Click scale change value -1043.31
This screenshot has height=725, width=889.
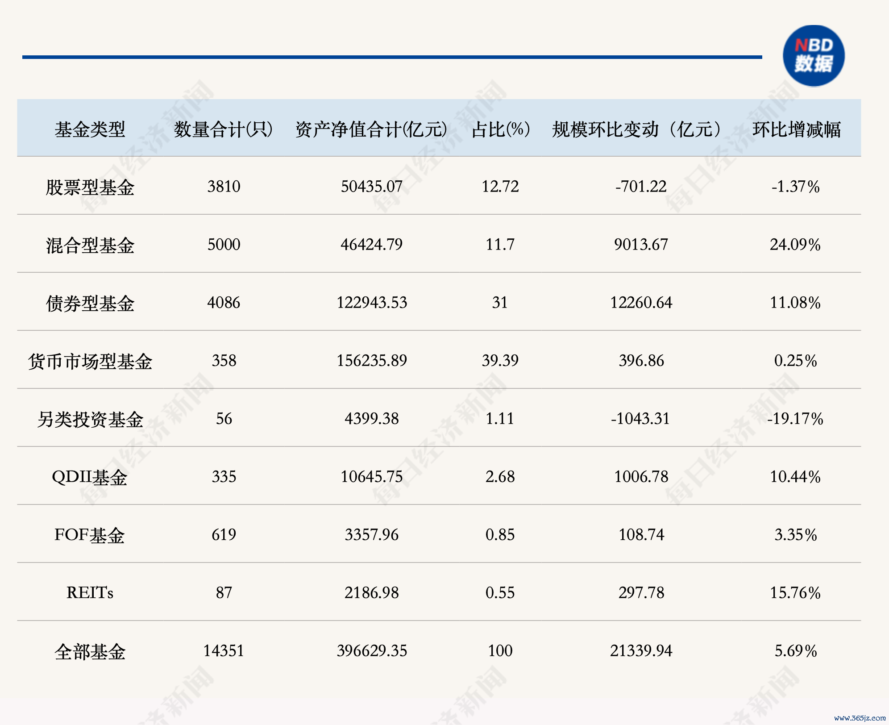click(640, 418)
